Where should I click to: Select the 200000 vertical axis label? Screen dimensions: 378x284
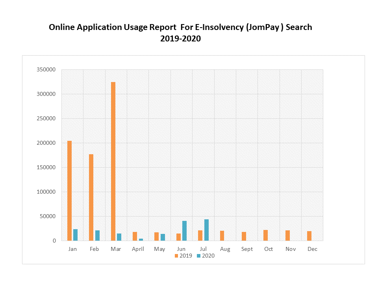(46, 143)
